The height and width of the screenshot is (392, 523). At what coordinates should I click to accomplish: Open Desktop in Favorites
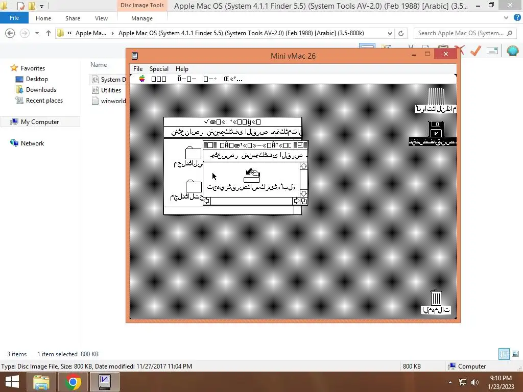pos(37,79)
